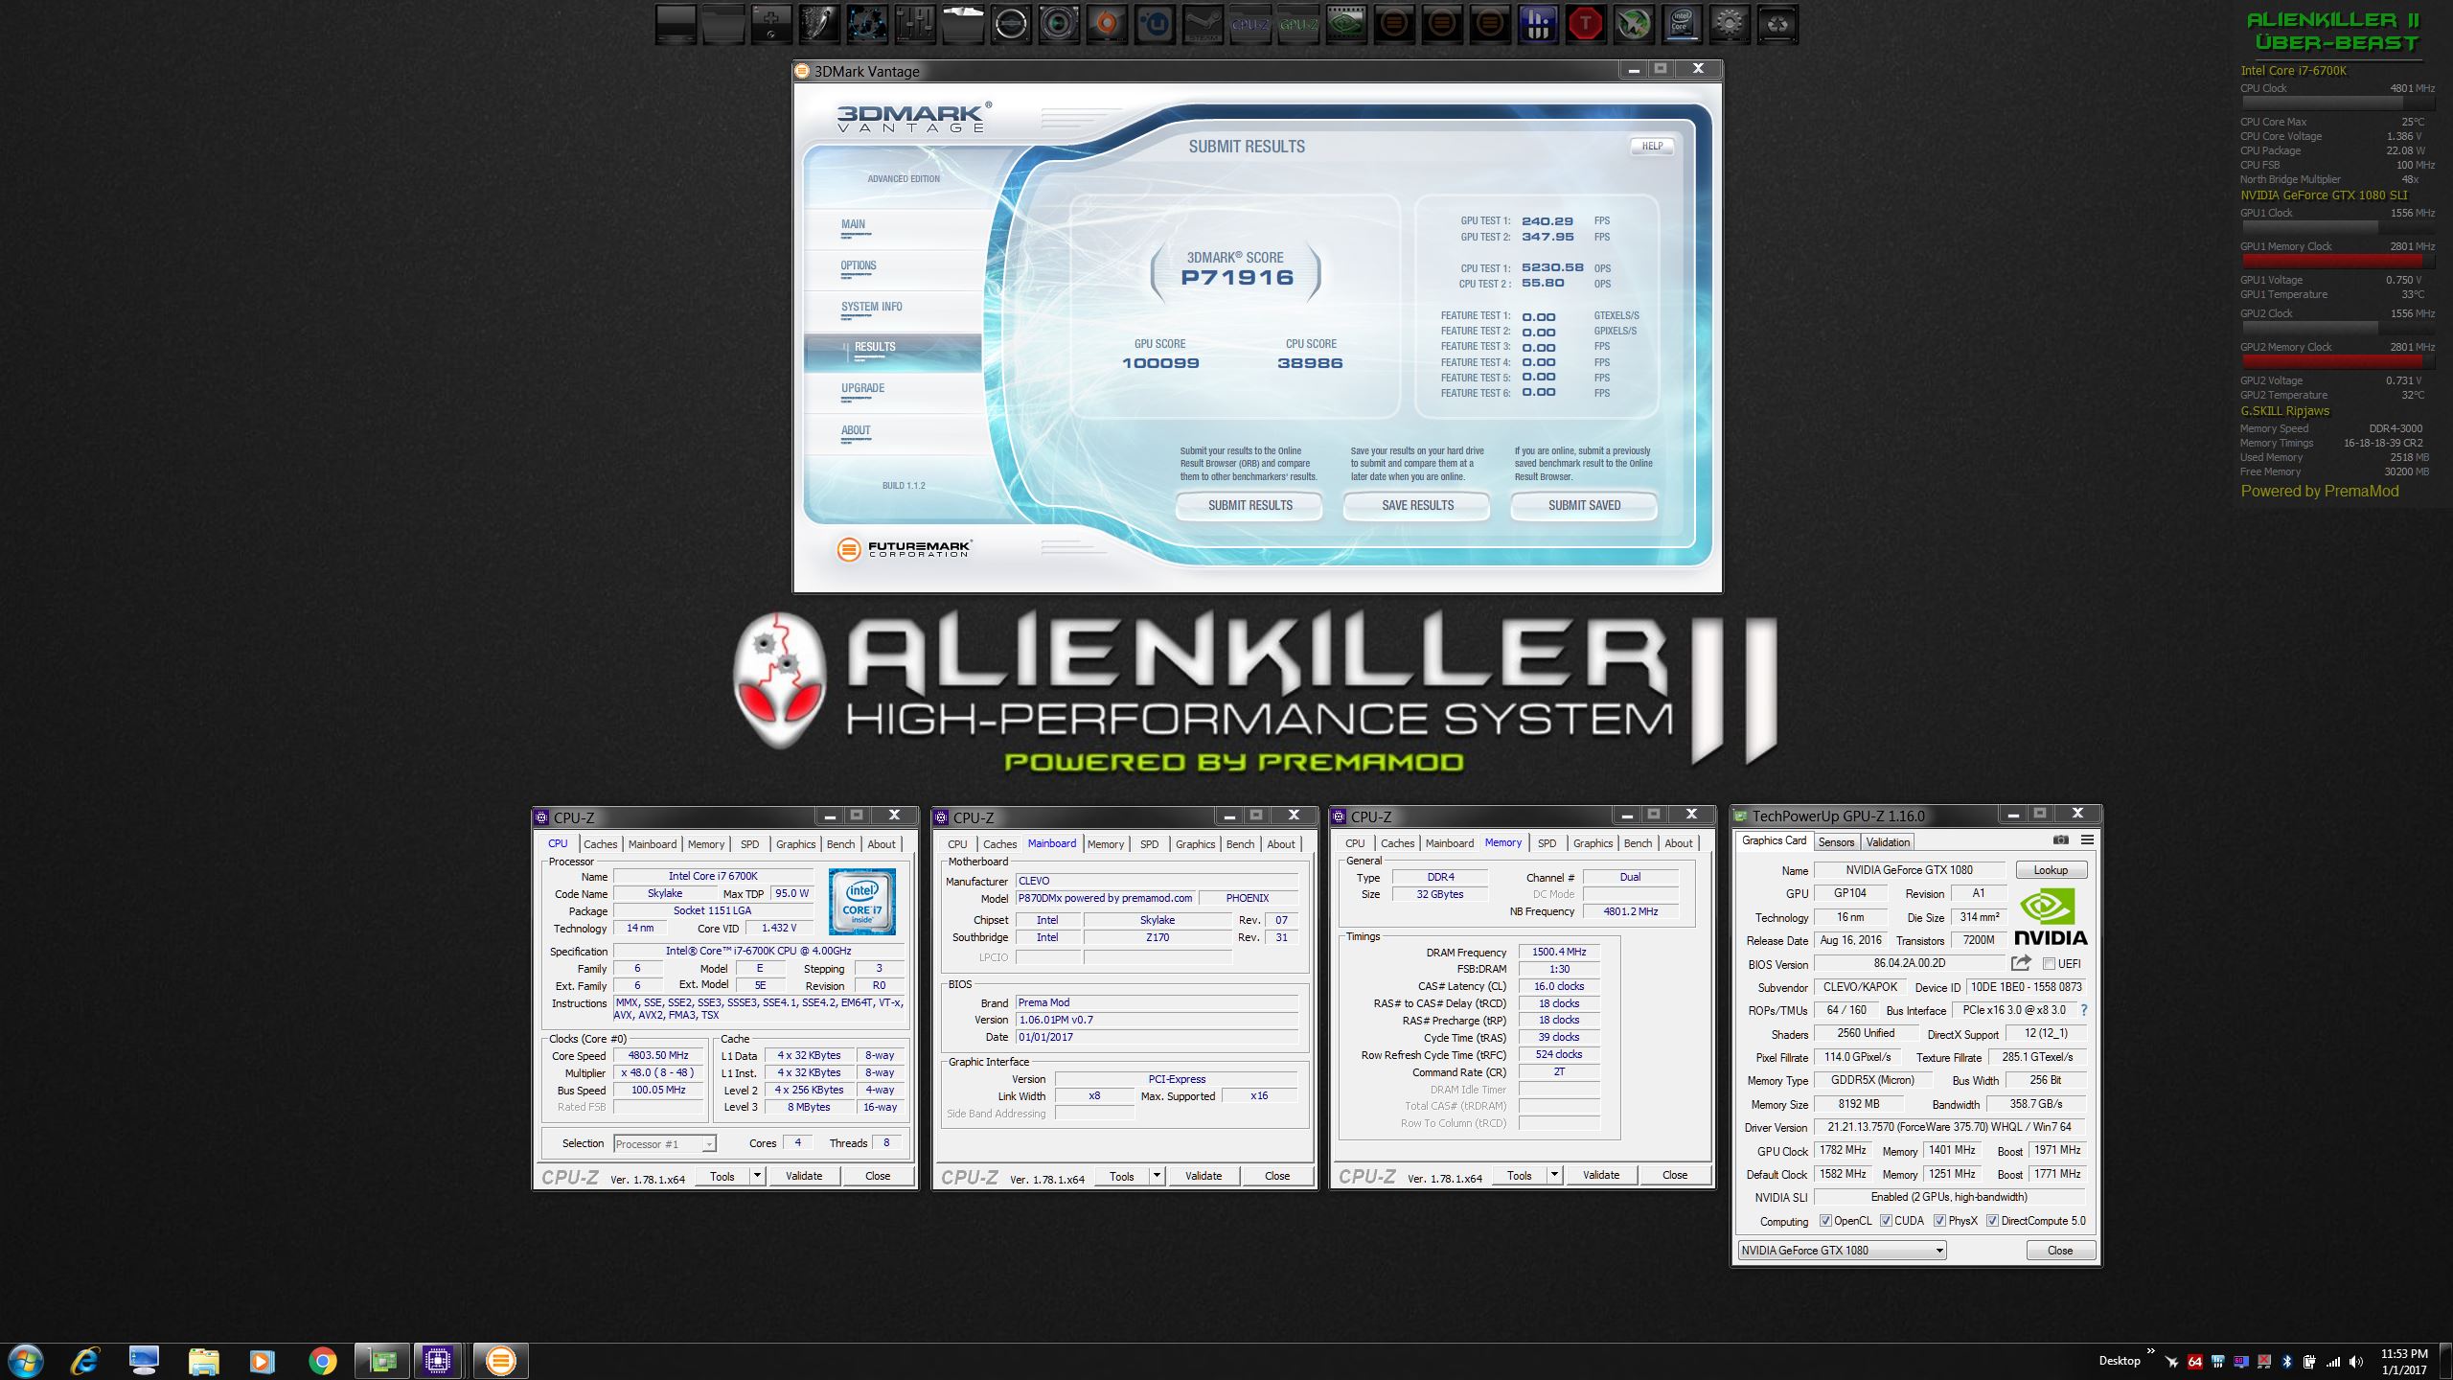Expand the Tools arrow in the CPU-Z motherboard window
The width and height of the screenshot is (2453, 1380).
click(1157, 1176)
